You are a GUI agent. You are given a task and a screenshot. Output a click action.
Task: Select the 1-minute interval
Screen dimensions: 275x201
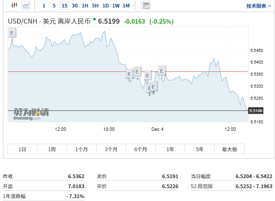pyautogui.click(x=44, y=6)
